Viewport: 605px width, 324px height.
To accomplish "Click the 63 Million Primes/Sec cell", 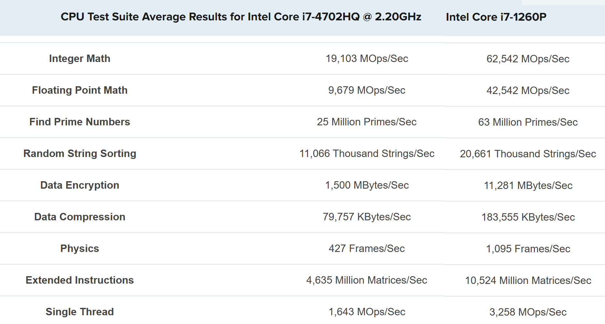I will point(528,122).
